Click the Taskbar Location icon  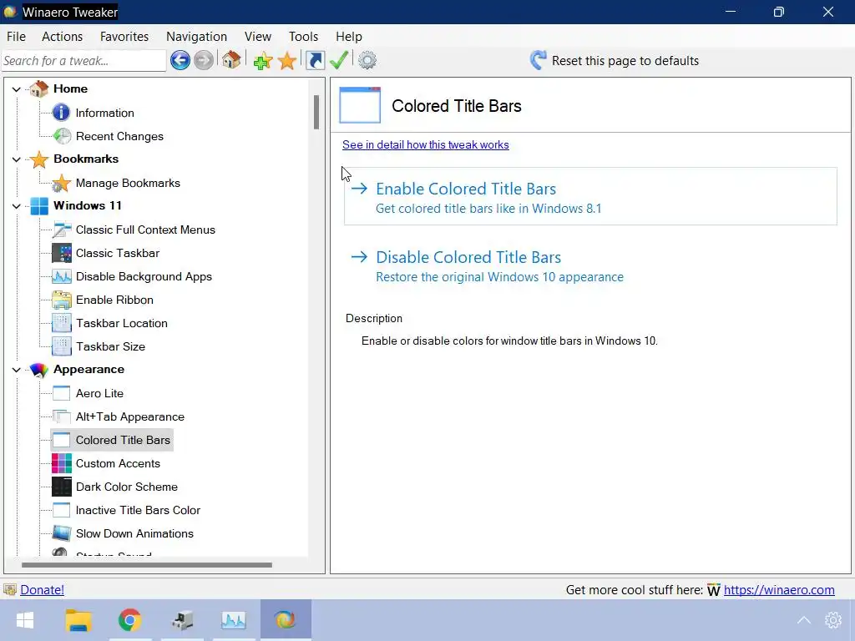(x=62, y=323)
